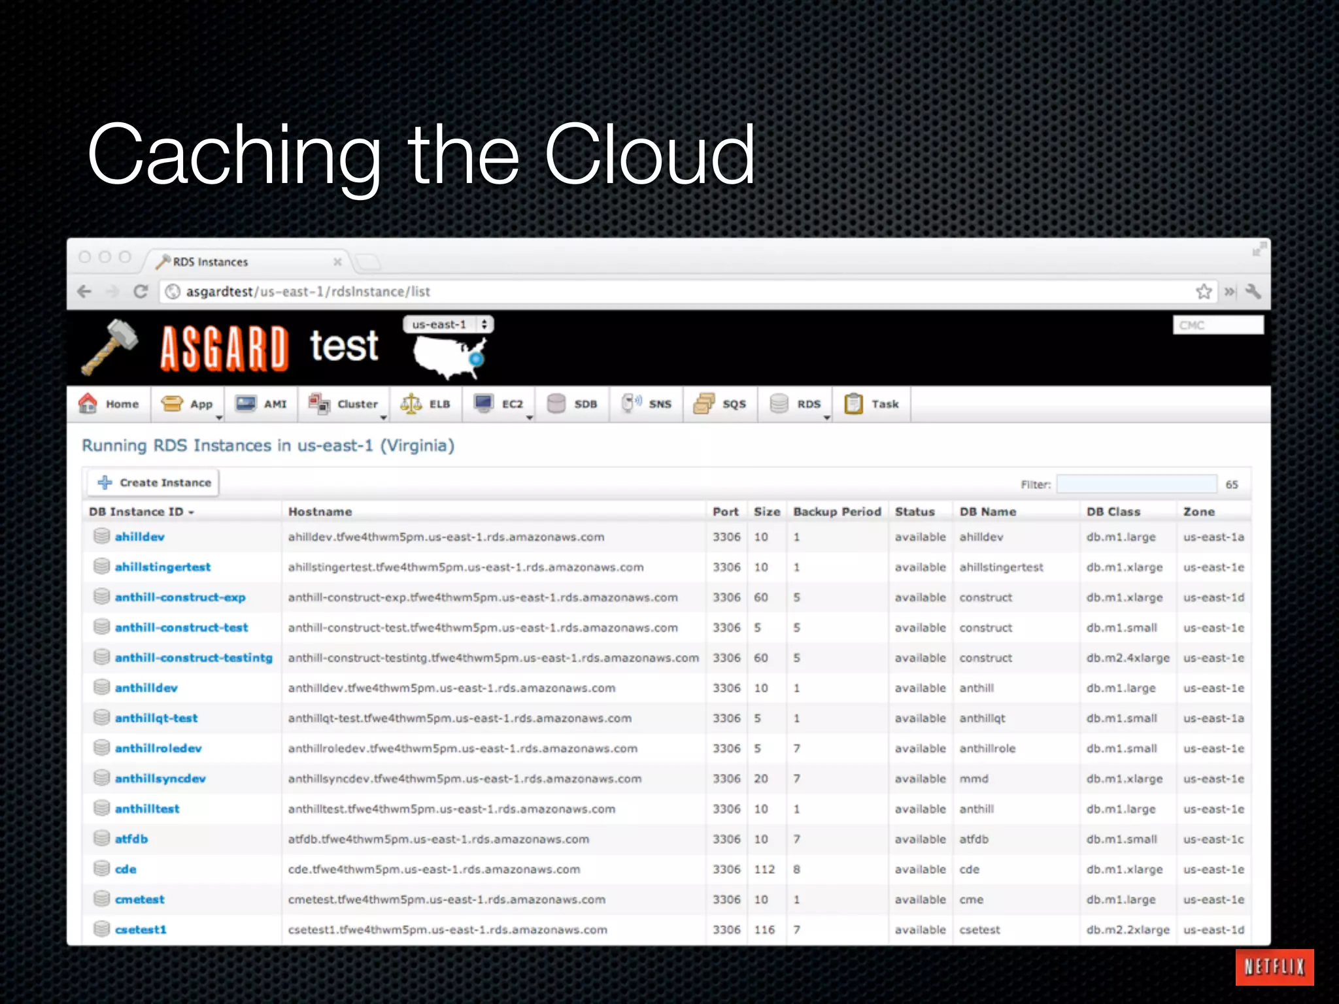
Task: Click the ELB balance scales icon
Action: [411, 403]
